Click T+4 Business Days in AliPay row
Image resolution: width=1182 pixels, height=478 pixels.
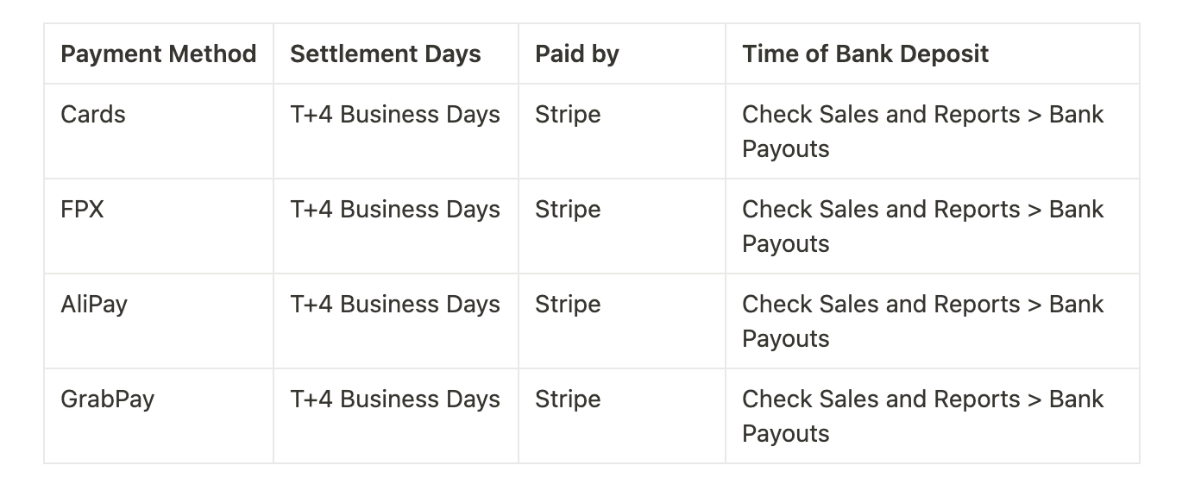(395, 304)
